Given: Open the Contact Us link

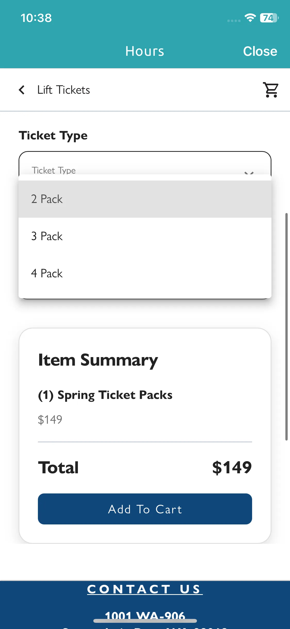Looking at the screenshot, I should [145, 589].
